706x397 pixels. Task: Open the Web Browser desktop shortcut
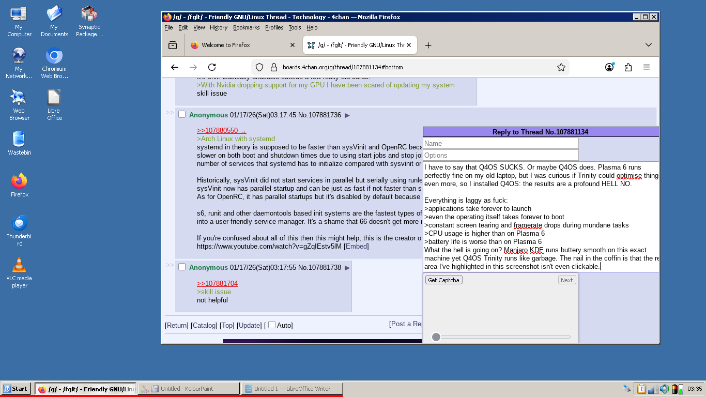19,105
